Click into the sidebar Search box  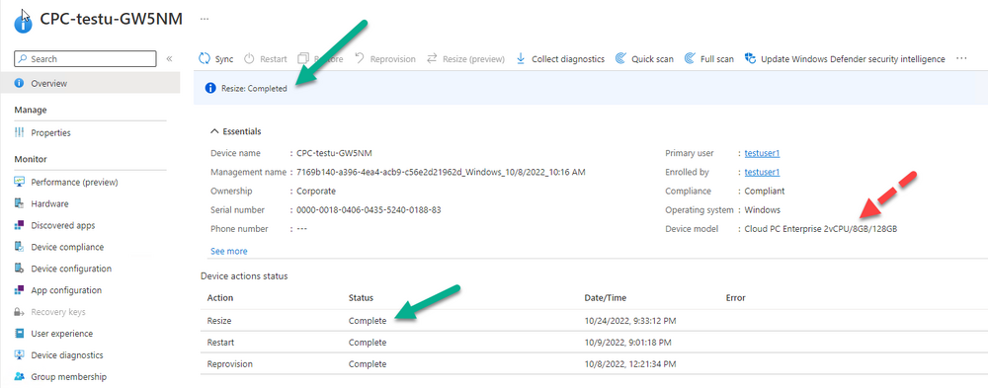84,58
